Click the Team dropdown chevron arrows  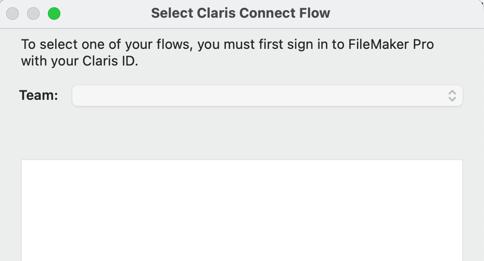click(452, 96)
